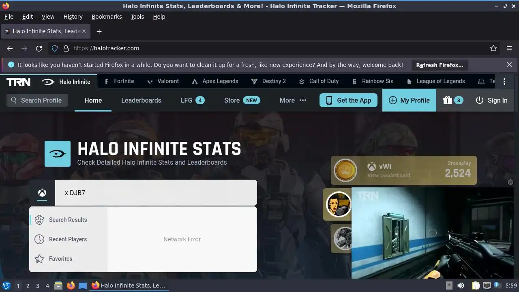519x292 pixels.
Task: Switch to Rainbow Six tracker
Action: [x=373, y=81]
